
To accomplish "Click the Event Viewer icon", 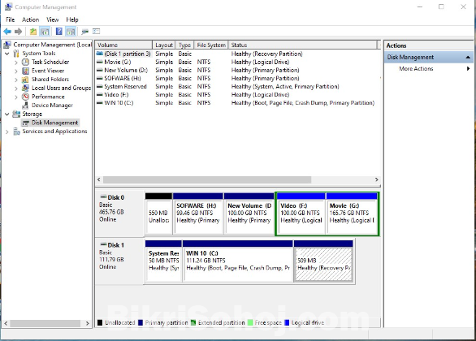I will pyautogui.click(x=25, y=71).
